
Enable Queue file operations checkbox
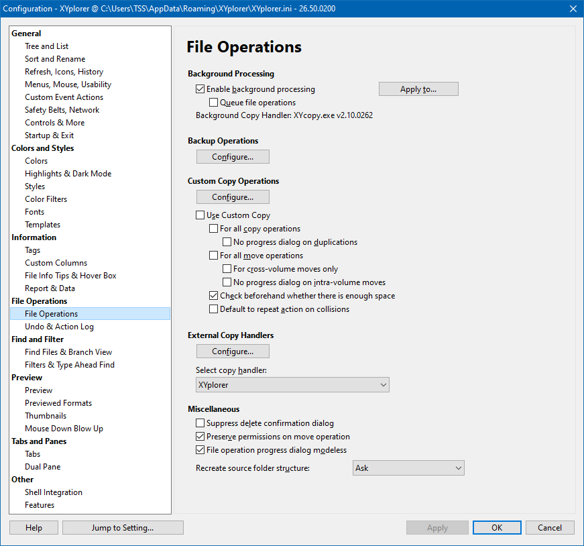point(213,103)
